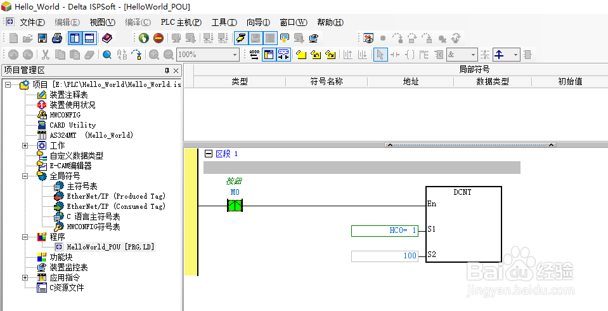Toggle the output window panel view

89,38
